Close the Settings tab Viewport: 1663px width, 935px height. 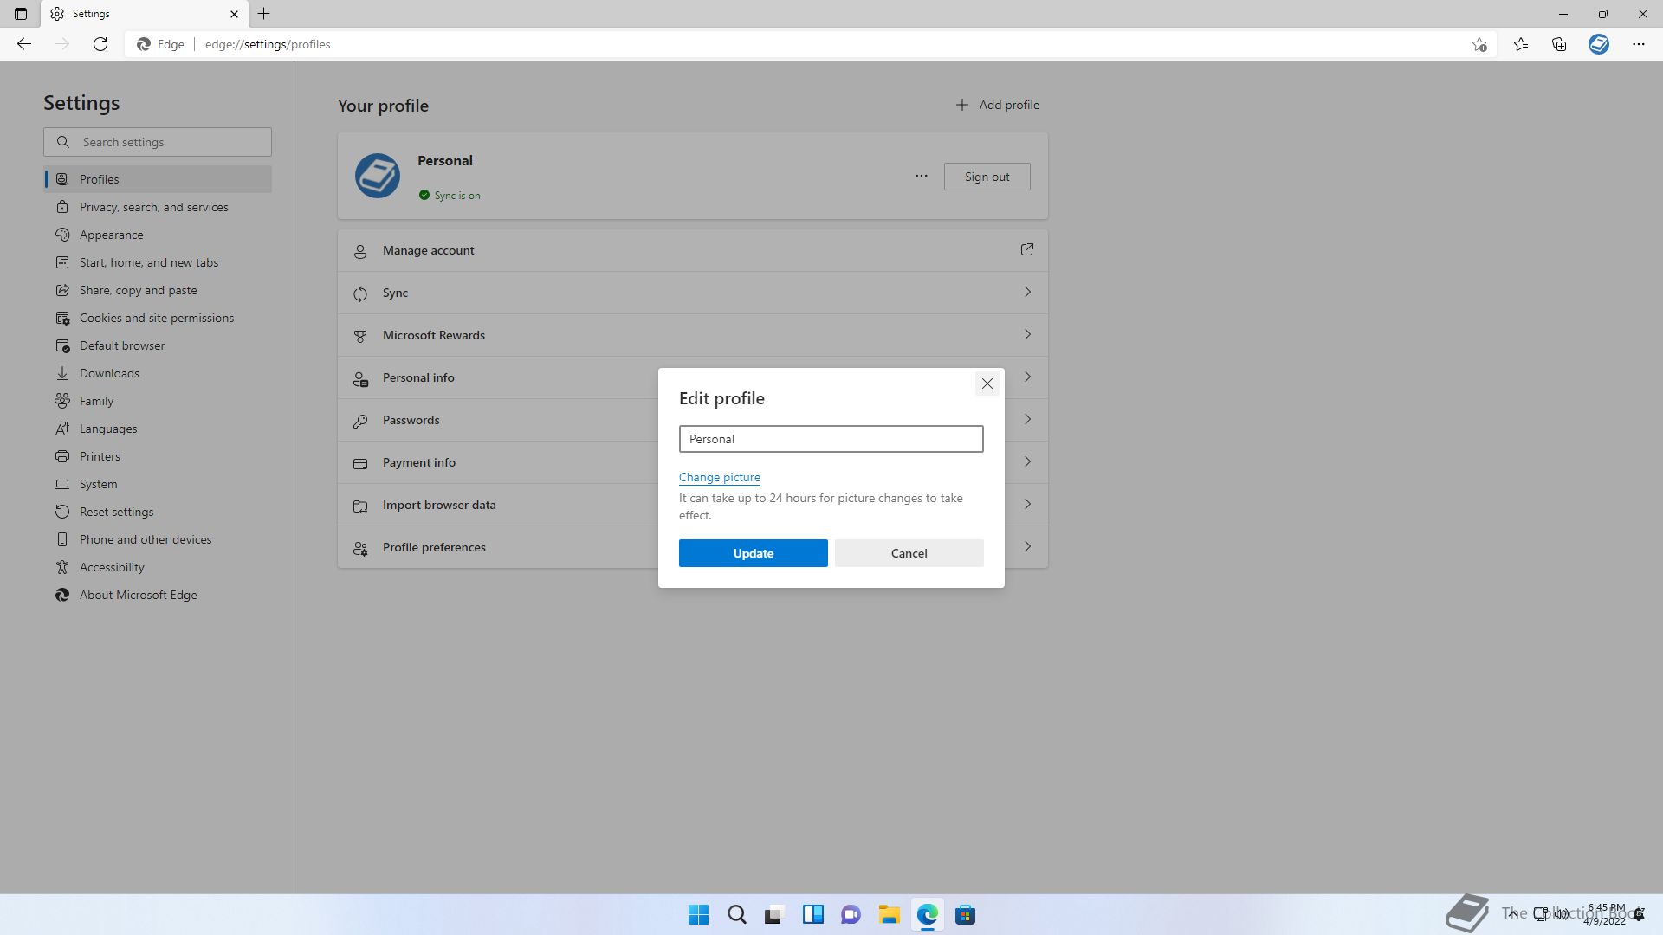[234, 14]
